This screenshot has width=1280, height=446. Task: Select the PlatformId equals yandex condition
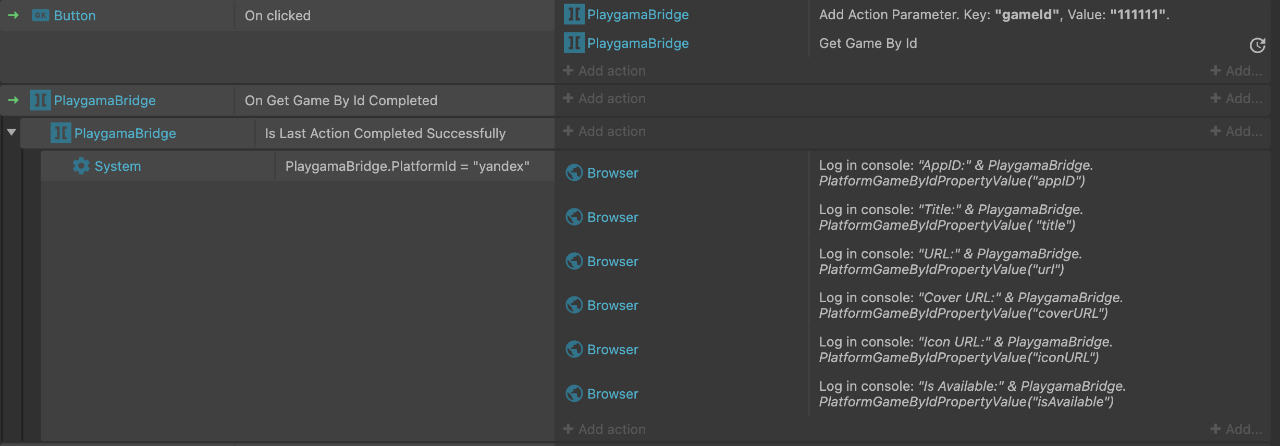coord(407,166)
